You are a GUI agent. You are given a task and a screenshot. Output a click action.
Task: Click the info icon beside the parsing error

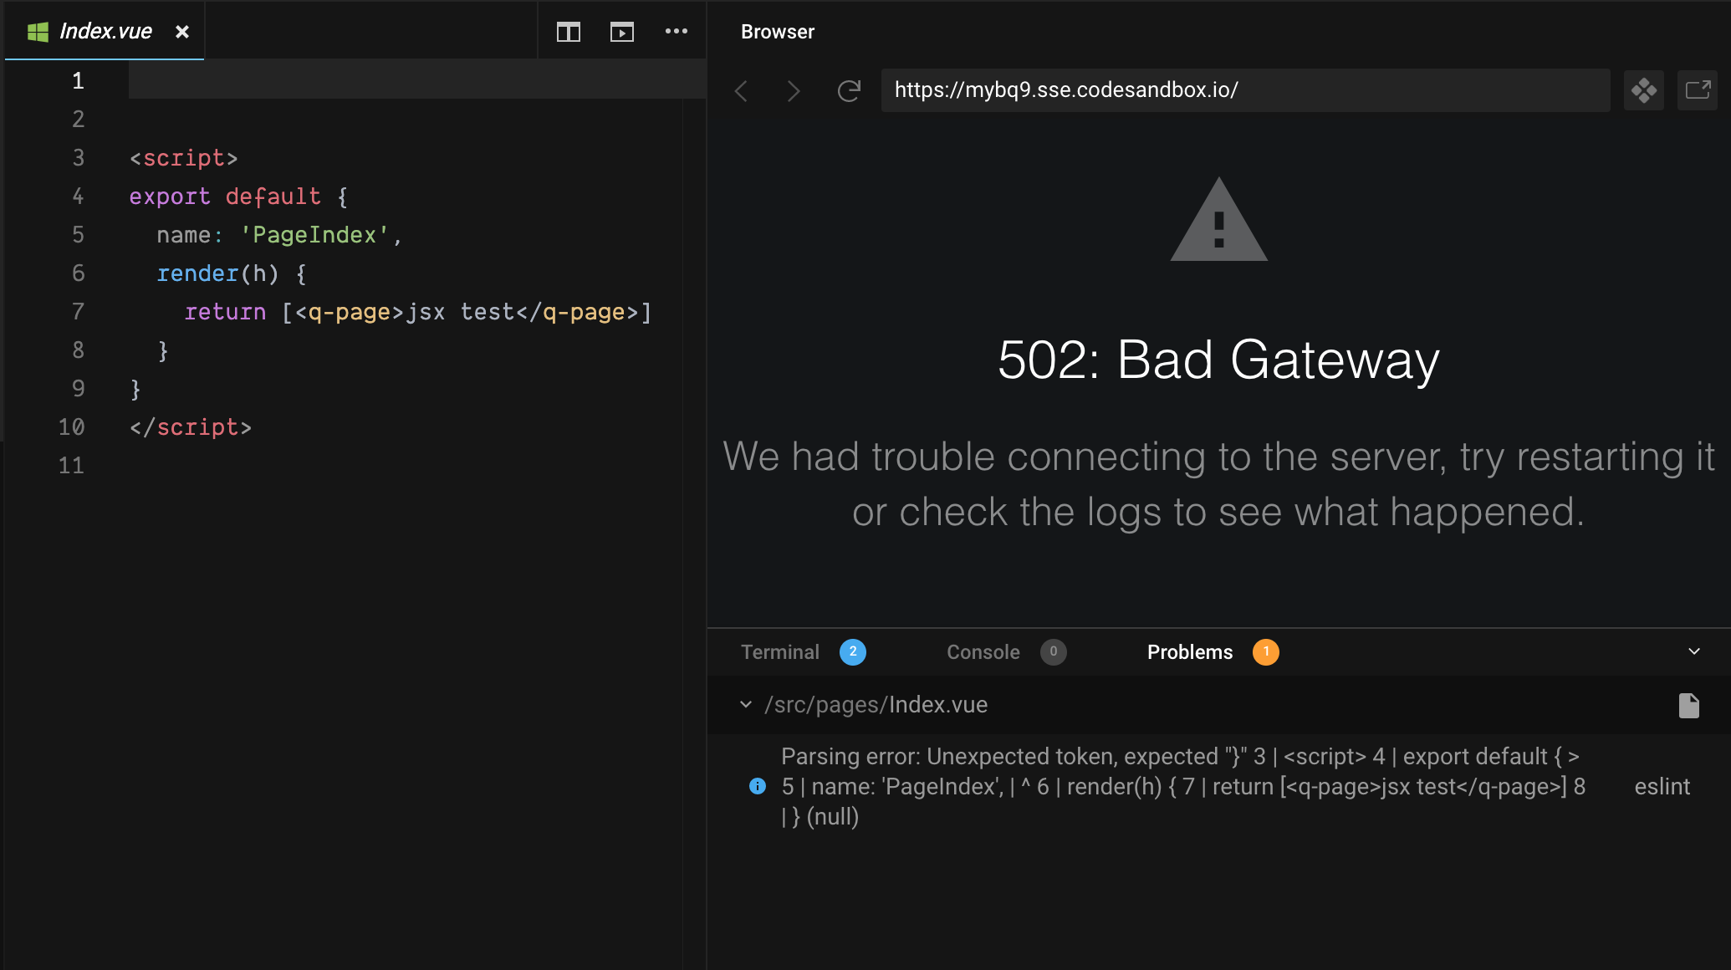757,786
